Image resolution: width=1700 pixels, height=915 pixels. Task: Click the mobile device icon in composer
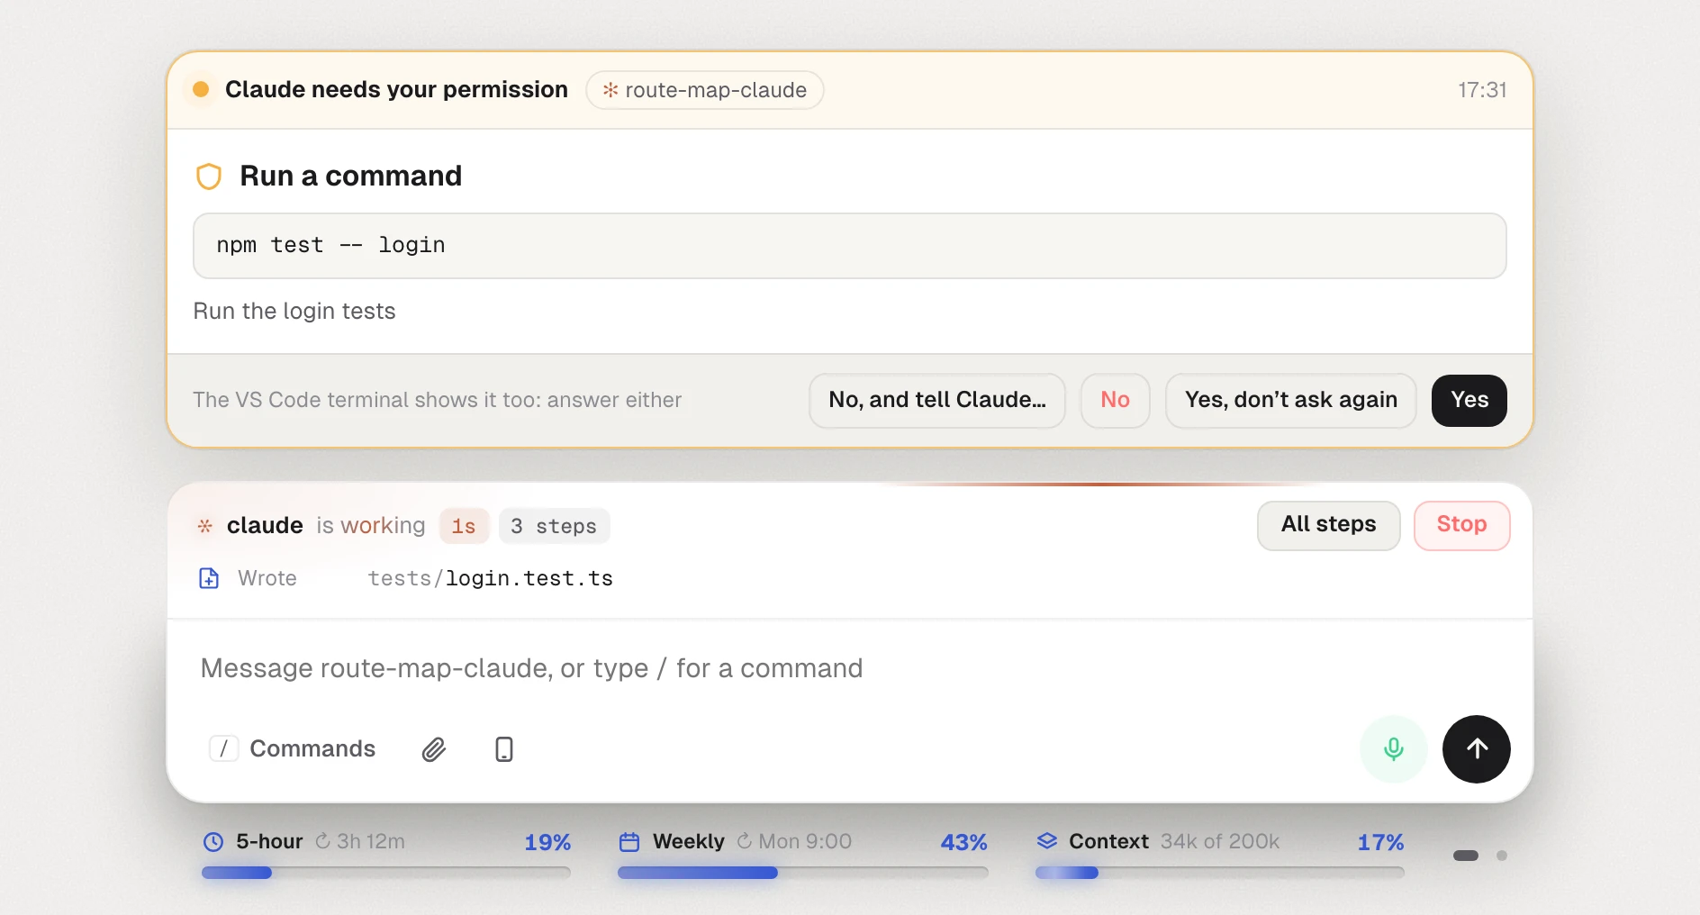tap(504, 749)
